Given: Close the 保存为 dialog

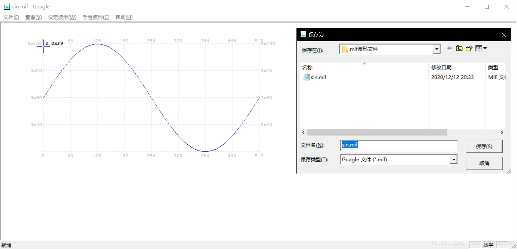Looking at the screenshot, I should (x=504, y=35).
